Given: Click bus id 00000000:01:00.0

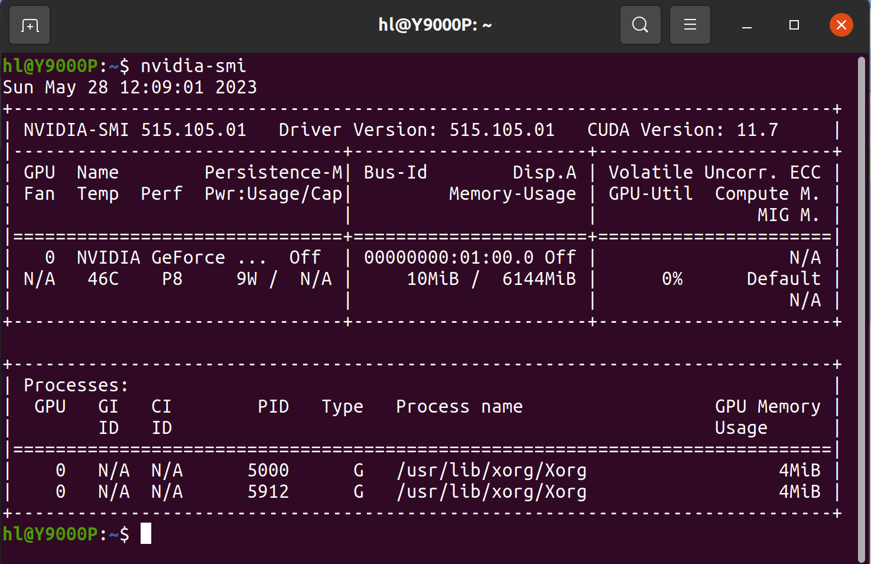Looking at the screenshot, I should [448, 257].
